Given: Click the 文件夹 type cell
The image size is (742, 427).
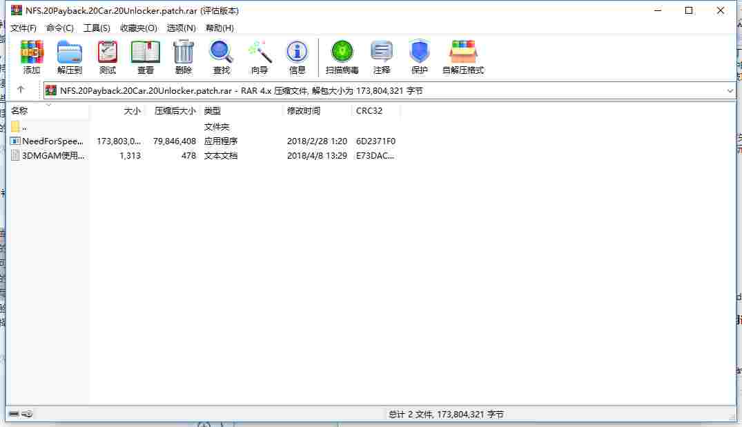Looking at the screenshot, I should click(216, 127).
